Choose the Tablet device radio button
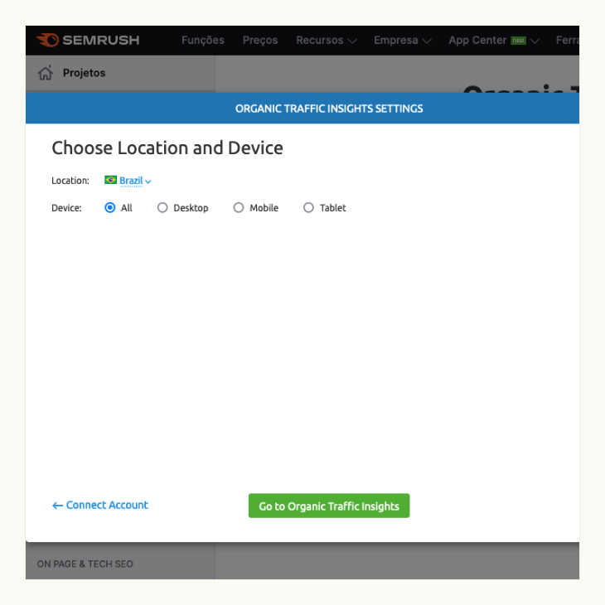 pyautogui.click(x=308, y=207)
